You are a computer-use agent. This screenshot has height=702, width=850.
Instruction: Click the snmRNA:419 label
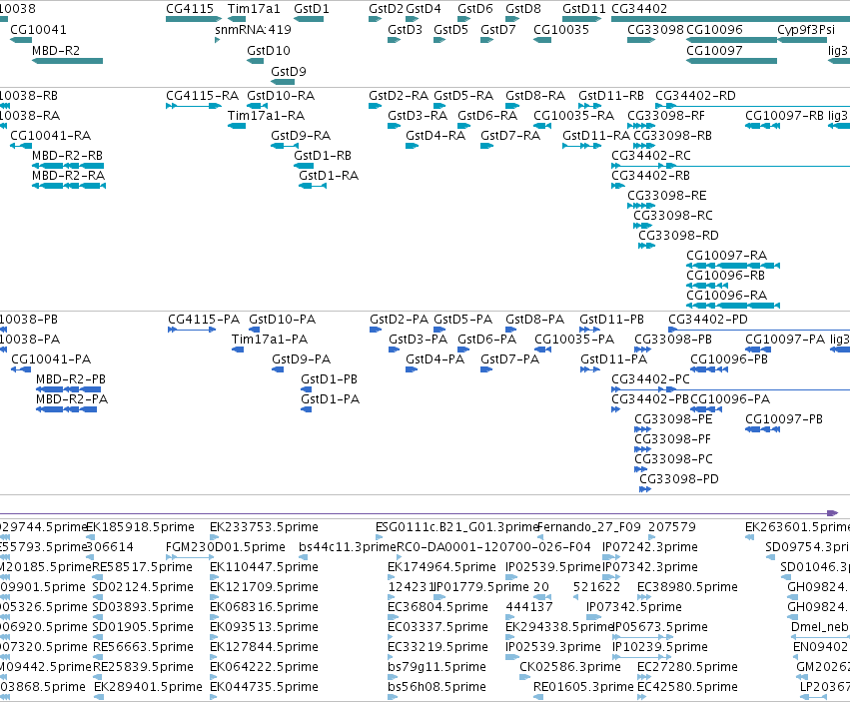[x=253, y=29]
